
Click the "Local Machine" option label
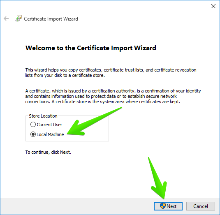click(x=50, y=134)
